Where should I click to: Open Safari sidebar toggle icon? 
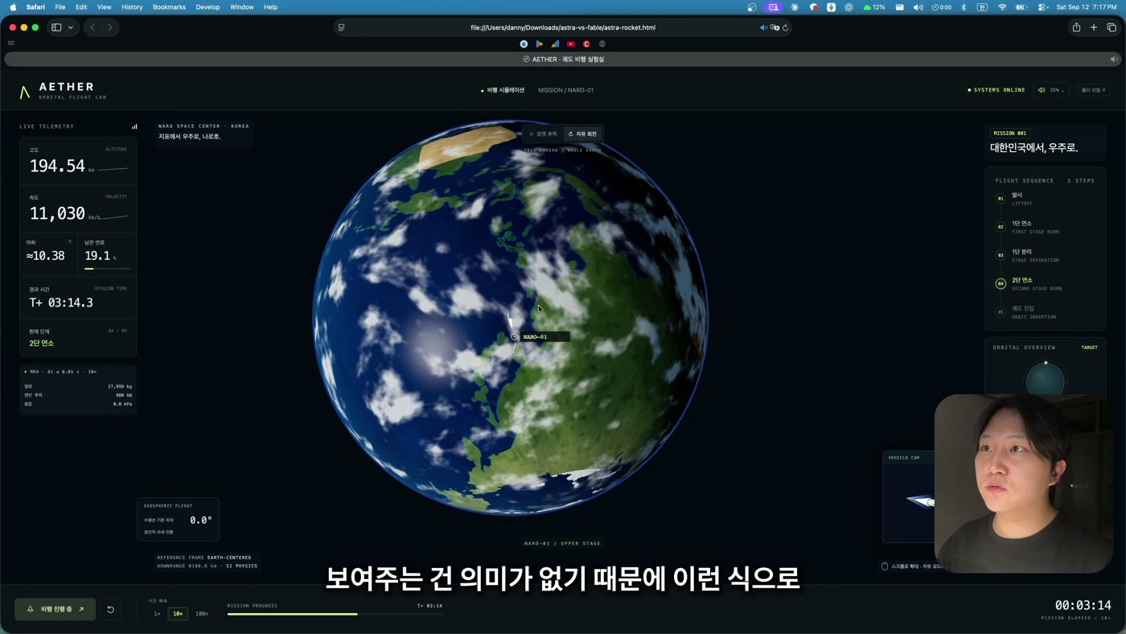coord(56,27)
